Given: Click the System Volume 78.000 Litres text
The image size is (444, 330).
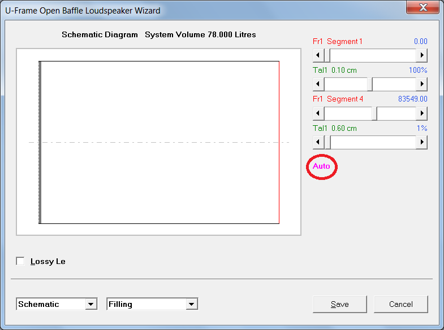Looking at the screenshot, I should click(x=200, y=35).
